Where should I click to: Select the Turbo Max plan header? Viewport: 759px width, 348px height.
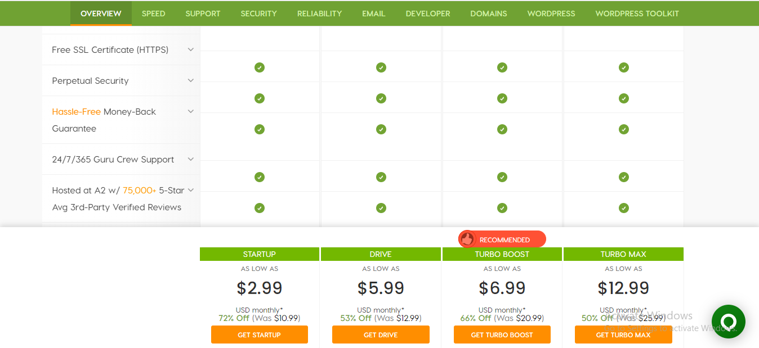click(623, 254)
